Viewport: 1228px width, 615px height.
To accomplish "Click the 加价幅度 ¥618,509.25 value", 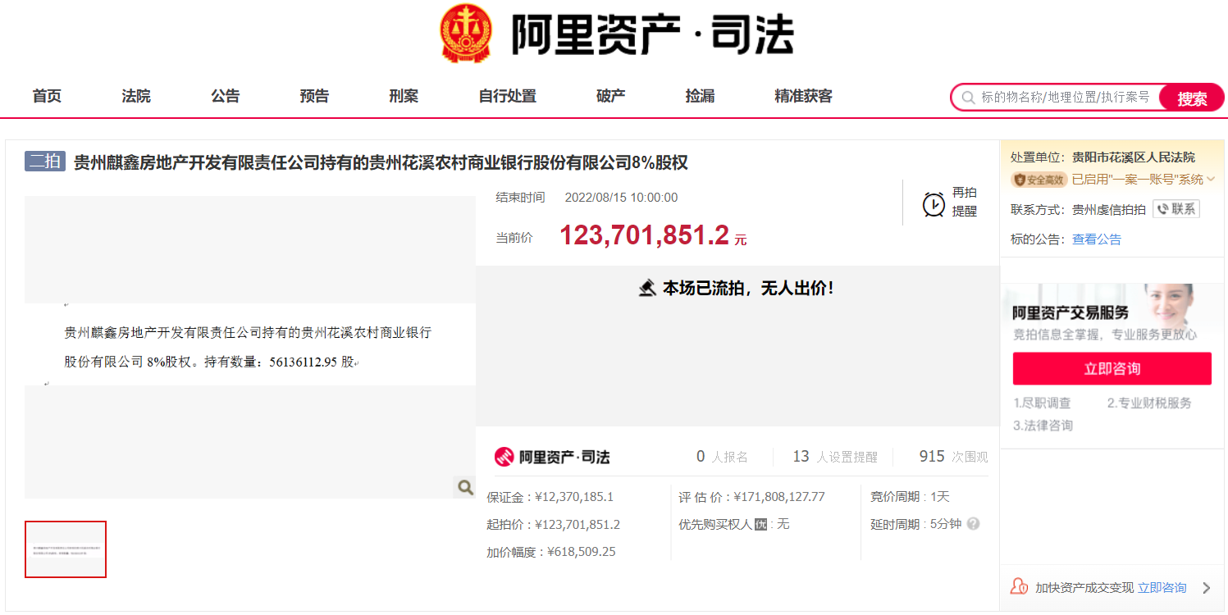I will pos(581,553).
